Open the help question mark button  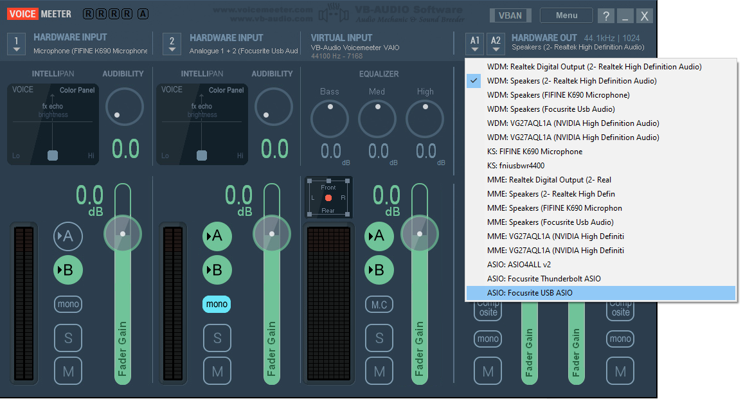point(605,15)
